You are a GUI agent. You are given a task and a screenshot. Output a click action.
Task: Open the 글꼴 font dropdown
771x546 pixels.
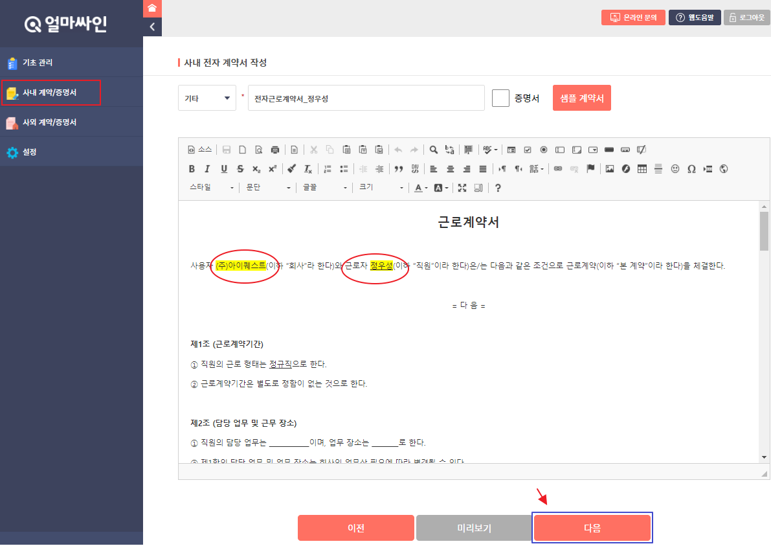(x=324, y=187)
